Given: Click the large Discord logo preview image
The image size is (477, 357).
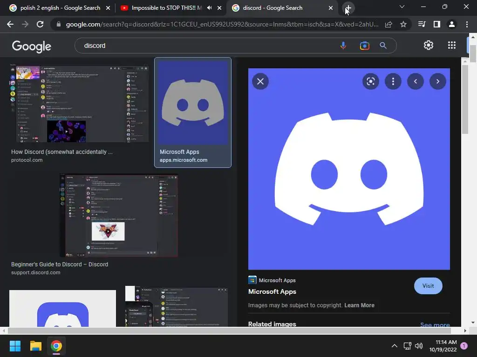Looking at the screenshot, I should coord(349,169).
